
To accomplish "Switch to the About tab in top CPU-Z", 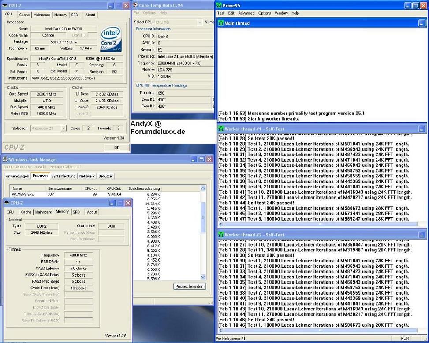I will click(90, 15).
